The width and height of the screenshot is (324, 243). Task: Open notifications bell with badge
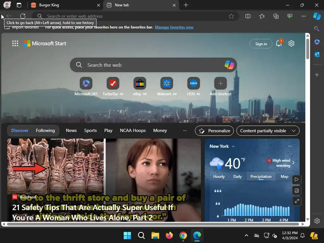(x=279, y=43)
